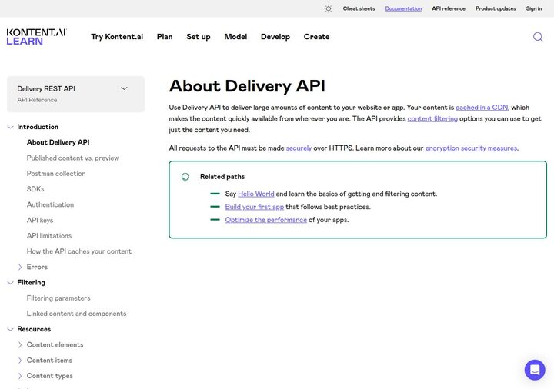Expand the Content elements chevron
Image resolution: width=554 pixels, height=389 pixels.
coord(20,345)
